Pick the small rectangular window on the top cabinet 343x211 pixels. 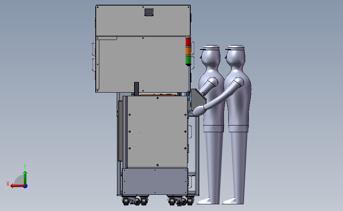tap(149, 12)
